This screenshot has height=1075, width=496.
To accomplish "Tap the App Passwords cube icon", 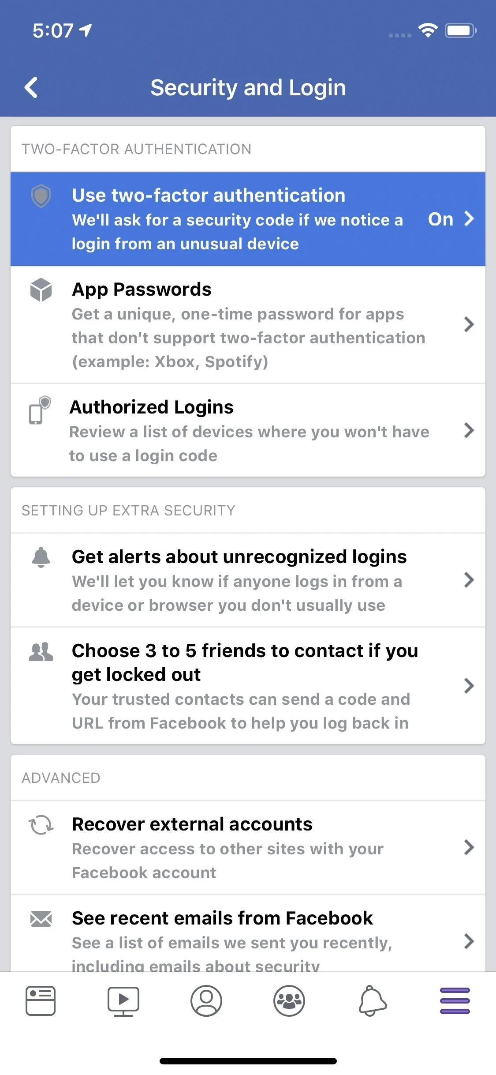I will pyautogui.click(x=41, y=290).
